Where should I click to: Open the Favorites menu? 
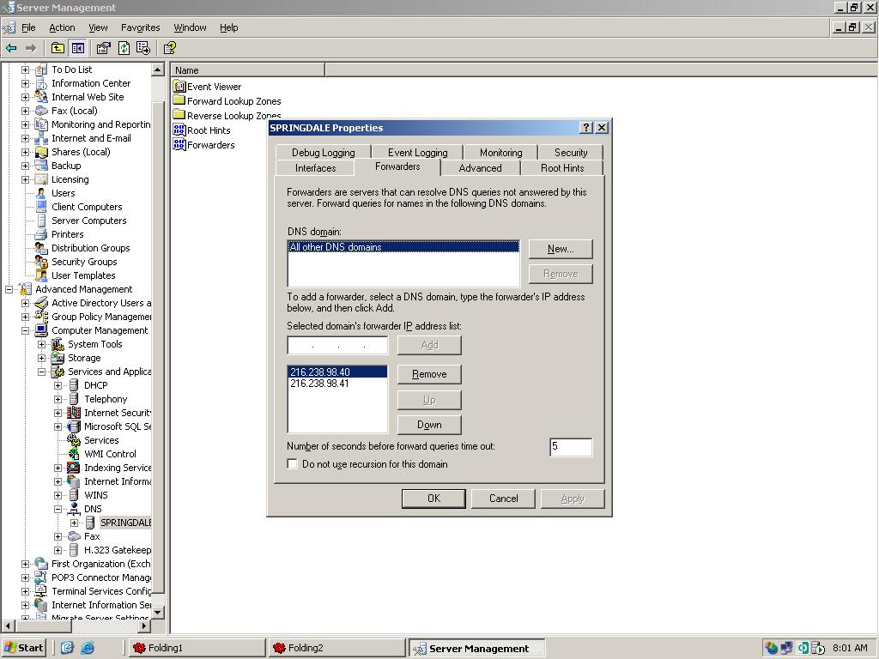(x=140, y=27)
